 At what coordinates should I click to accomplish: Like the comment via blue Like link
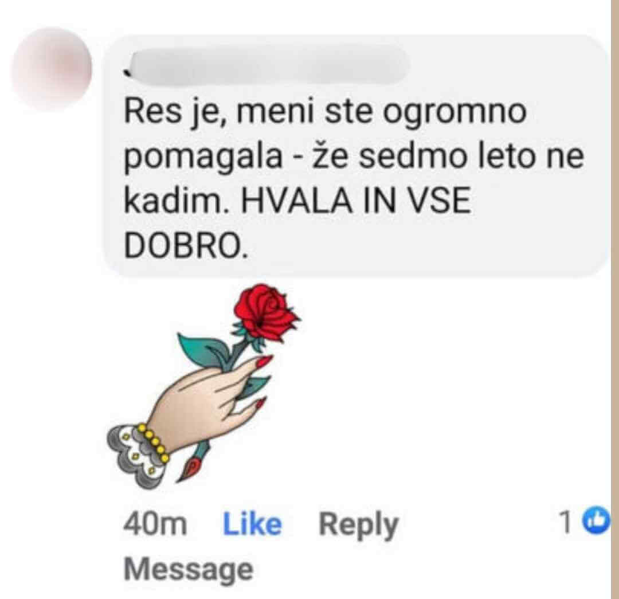pyautogui.click(x=252, y=524)
